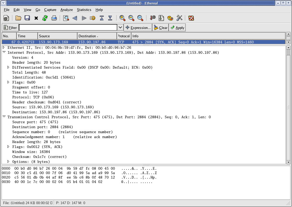Click the Expression... button
The width and height of the screenshot is (292, 207).
pyautogui.click(x=138, y=28)
